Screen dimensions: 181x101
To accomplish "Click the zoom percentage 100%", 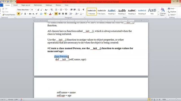I will pos(164,99).
